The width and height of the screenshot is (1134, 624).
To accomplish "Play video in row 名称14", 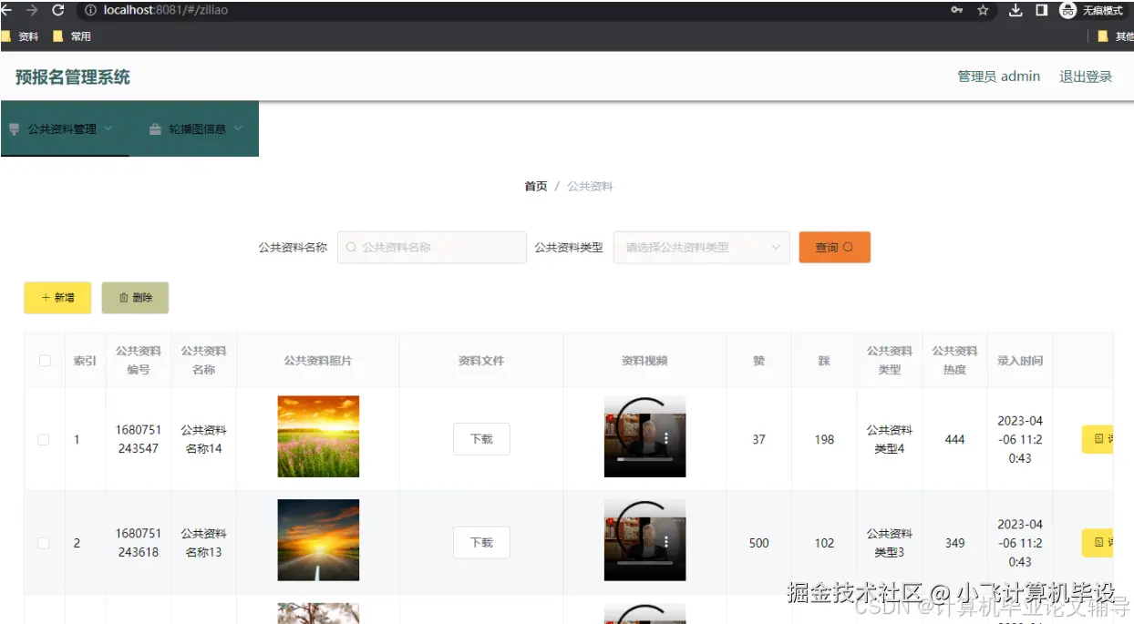I will pos(644,436).
